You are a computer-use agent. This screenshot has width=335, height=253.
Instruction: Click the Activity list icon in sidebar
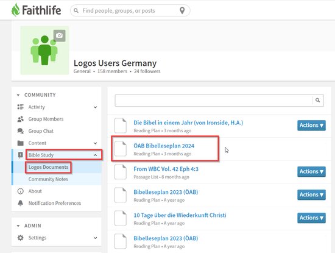tap(20, 107)
